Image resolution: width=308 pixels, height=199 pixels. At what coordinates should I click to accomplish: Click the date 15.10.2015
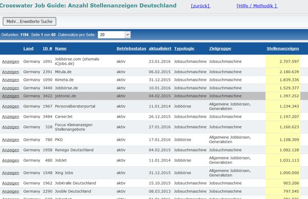pos(160,183)
